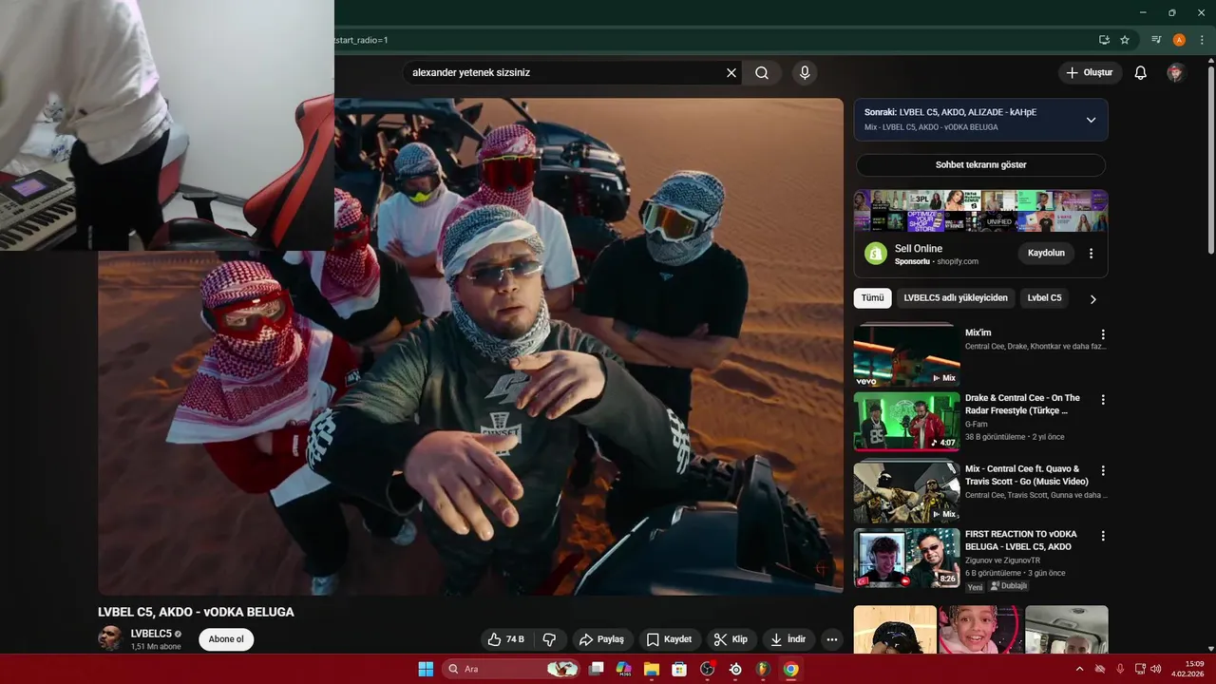The width and height of the screenshot is (1216, 684).
Task: Open options for Central Cee Go mix
Action: click(x=1103, y=470)
